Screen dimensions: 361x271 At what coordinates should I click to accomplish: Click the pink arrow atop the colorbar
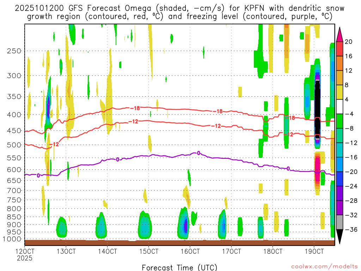pos(339,34)
